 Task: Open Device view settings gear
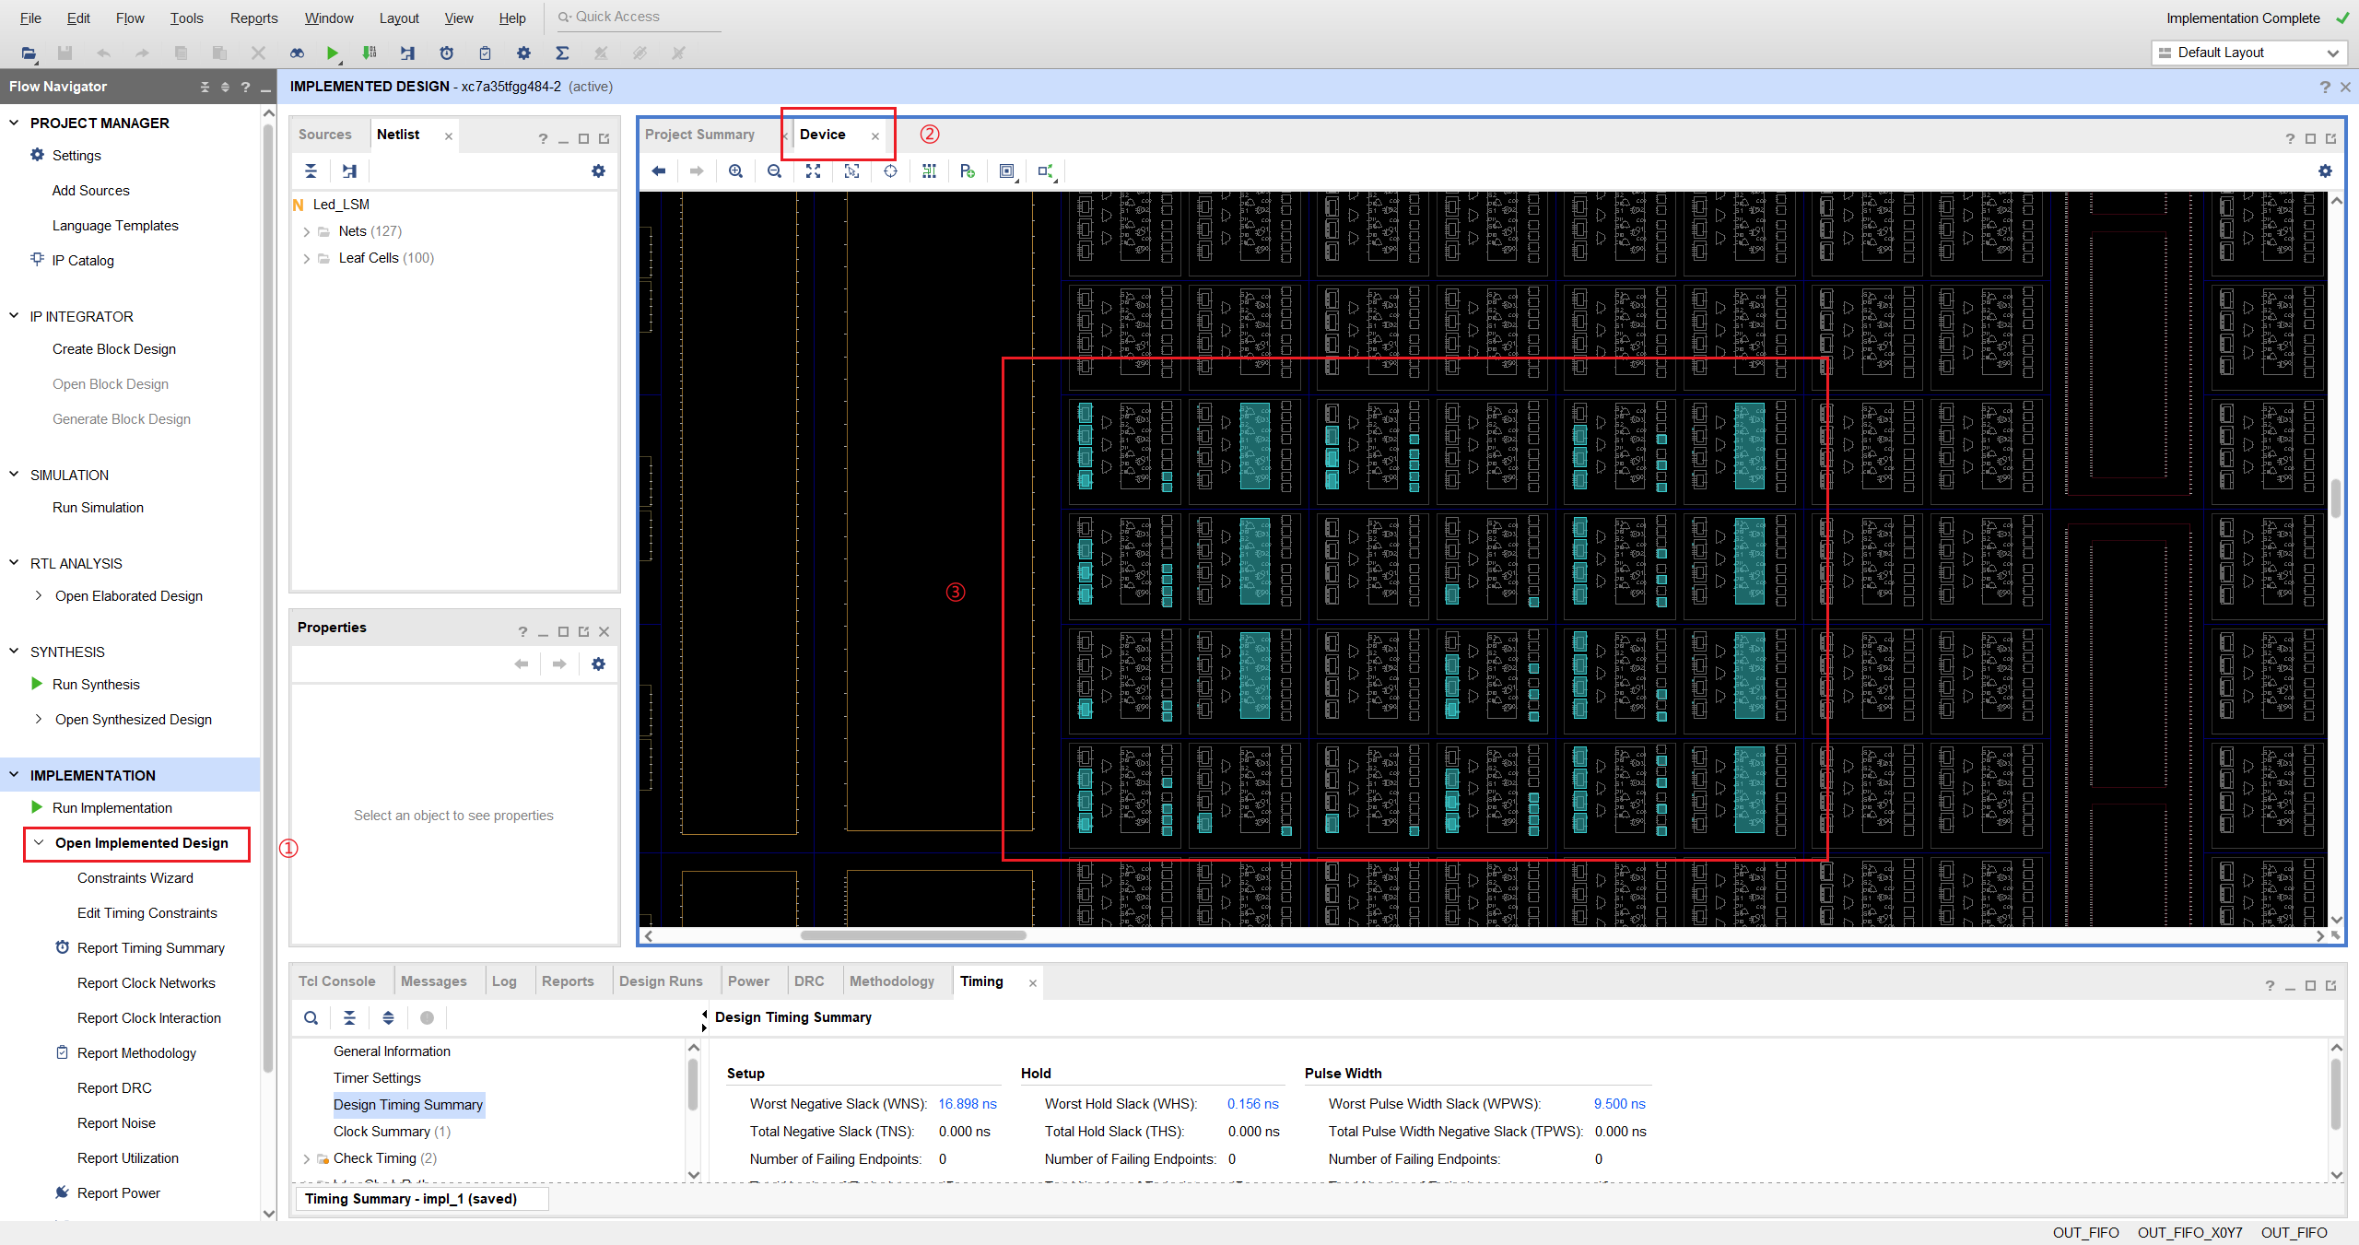click(2325, 171)
